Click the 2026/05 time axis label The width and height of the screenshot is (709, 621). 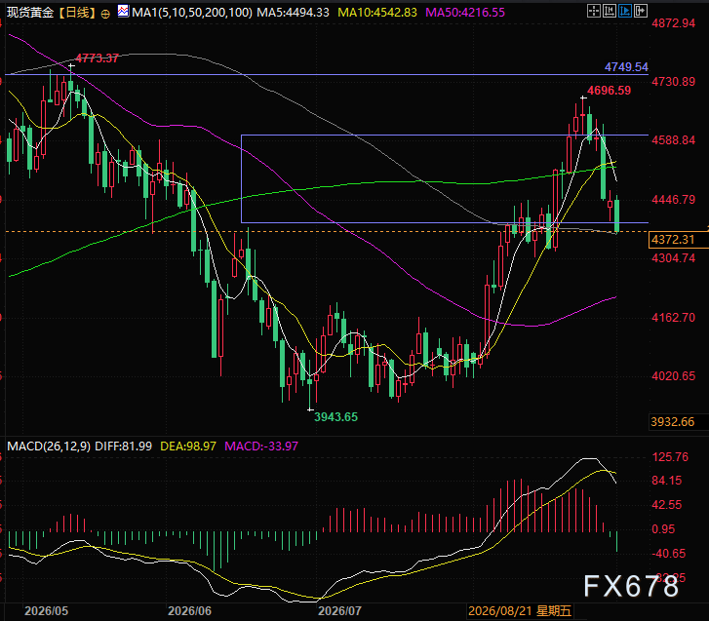coord(46,611)
